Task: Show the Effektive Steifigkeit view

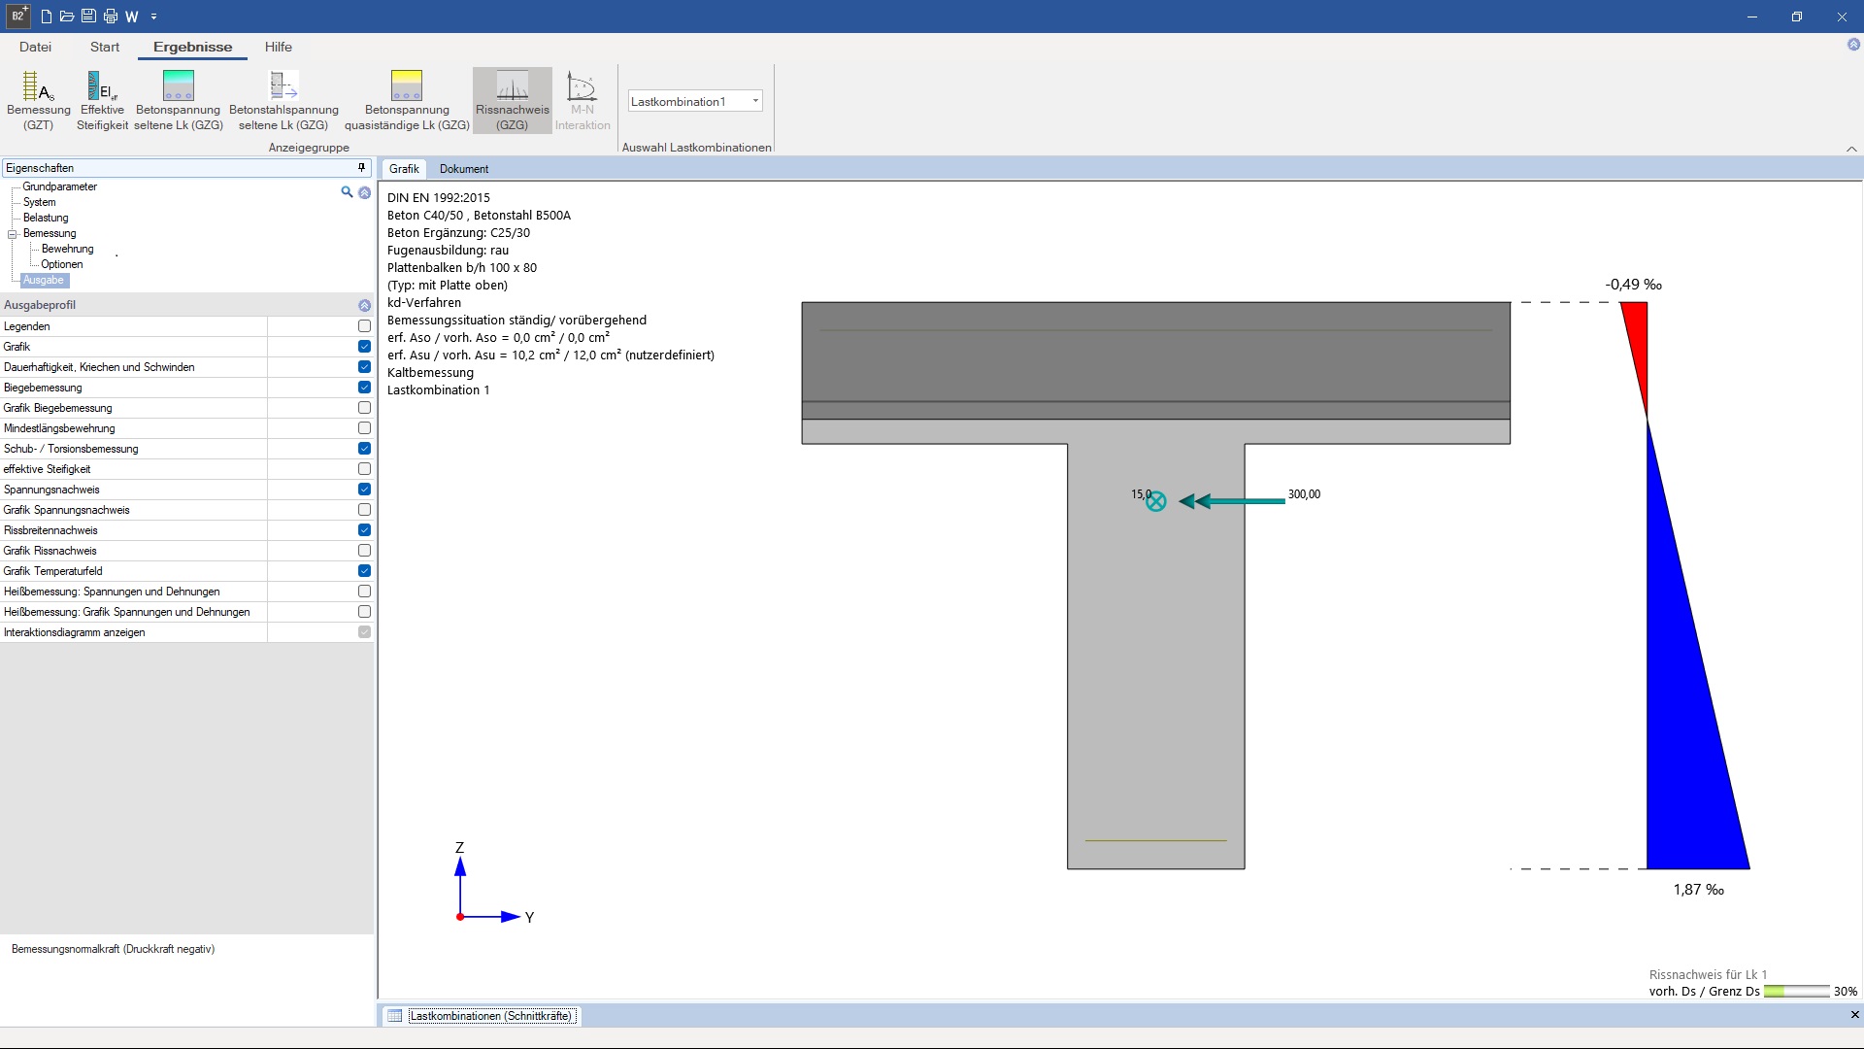Action: (102, 99)
